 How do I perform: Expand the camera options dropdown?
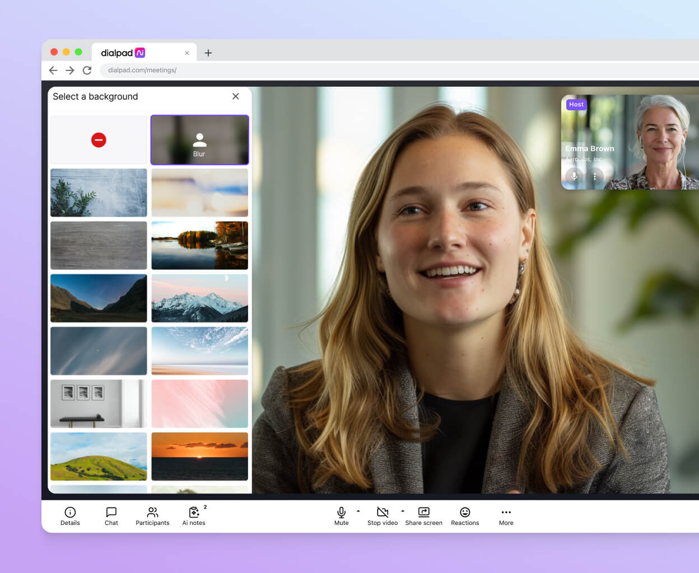402,511
